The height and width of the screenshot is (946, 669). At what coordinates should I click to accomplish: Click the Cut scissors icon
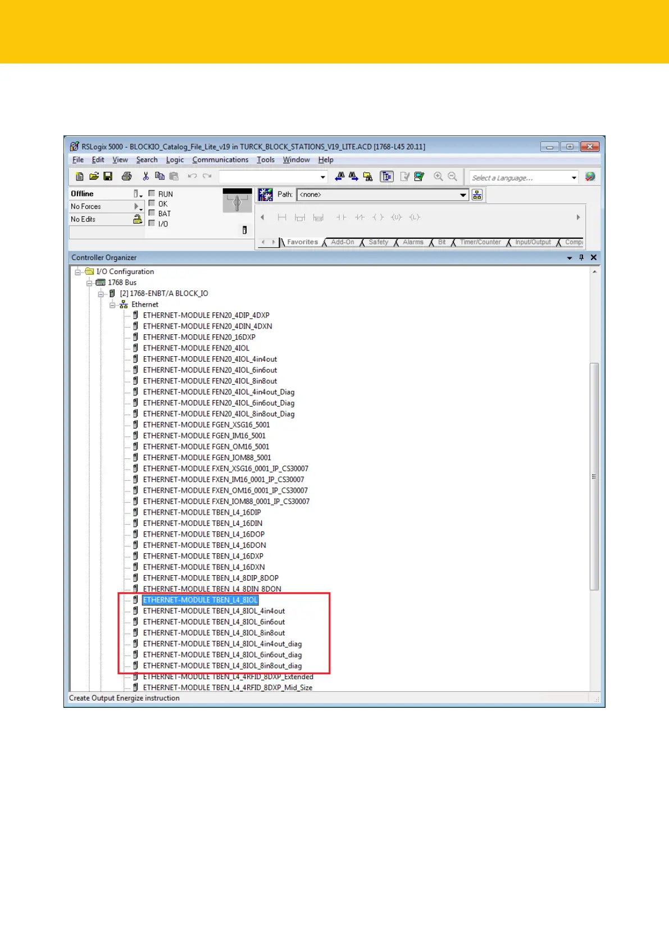(x=145, y=176)
